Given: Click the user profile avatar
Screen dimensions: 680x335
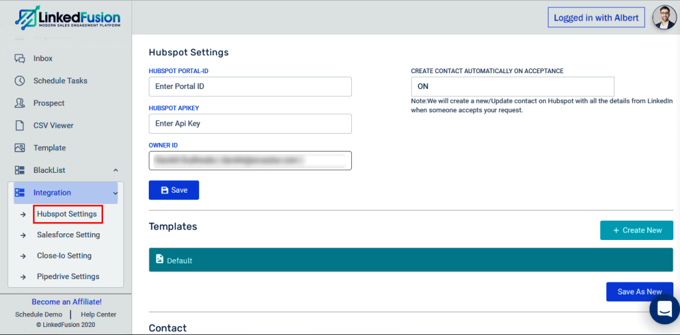Looking at the screenshot, I should click(x=664, y=18).
